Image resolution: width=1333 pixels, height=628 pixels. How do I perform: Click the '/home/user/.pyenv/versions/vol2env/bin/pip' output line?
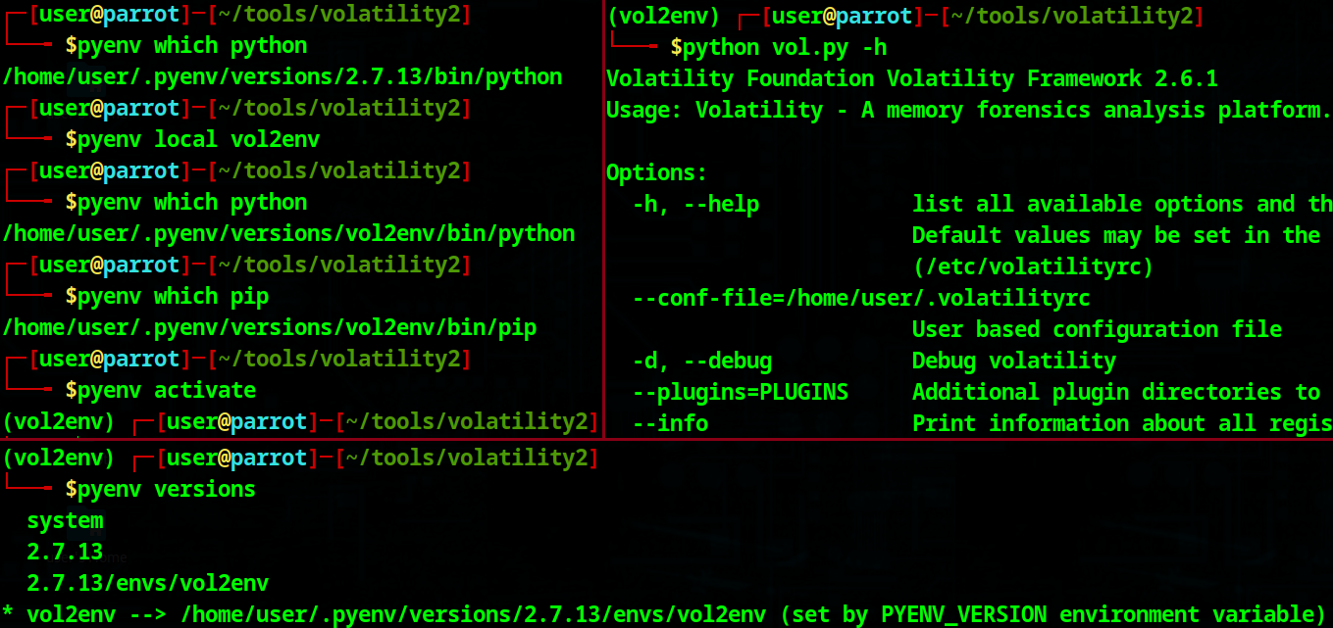pyautogui.click(x=270, y=327)
